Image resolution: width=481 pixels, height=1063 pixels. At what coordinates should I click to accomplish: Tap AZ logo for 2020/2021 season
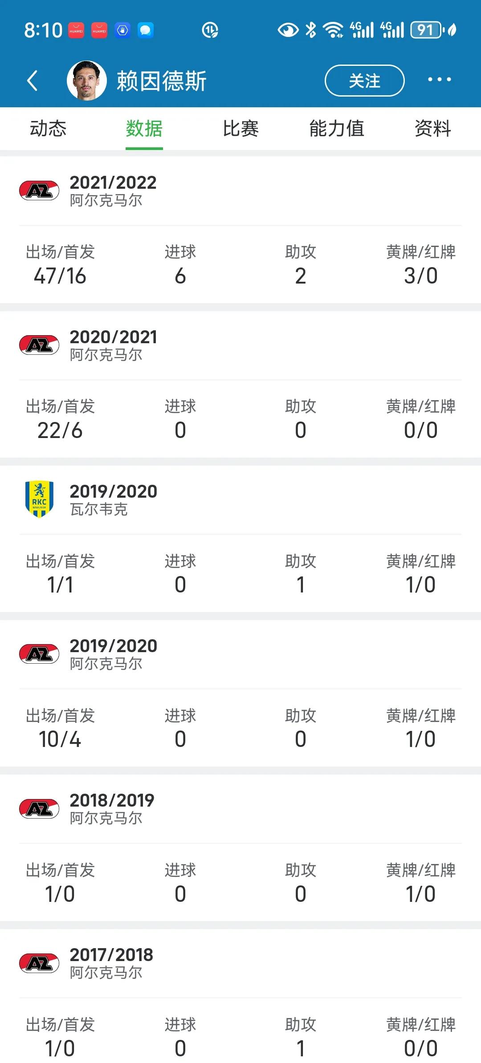coord(39,345)
